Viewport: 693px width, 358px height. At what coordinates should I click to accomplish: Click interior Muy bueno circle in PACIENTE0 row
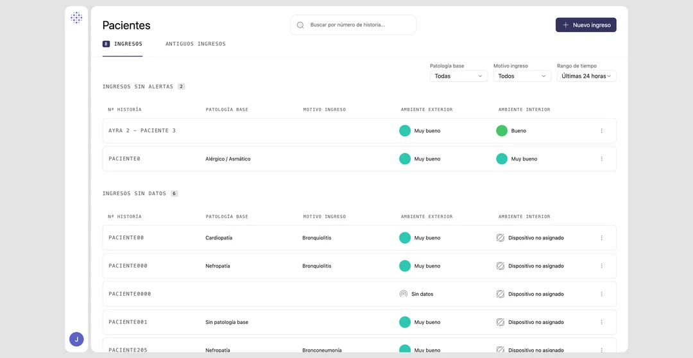(502, 158)
